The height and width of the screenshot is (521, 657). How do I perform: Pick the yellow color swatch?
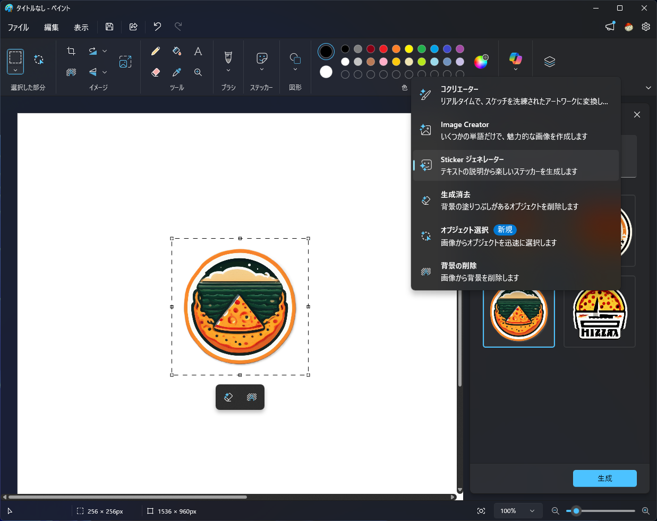point(409,49)
